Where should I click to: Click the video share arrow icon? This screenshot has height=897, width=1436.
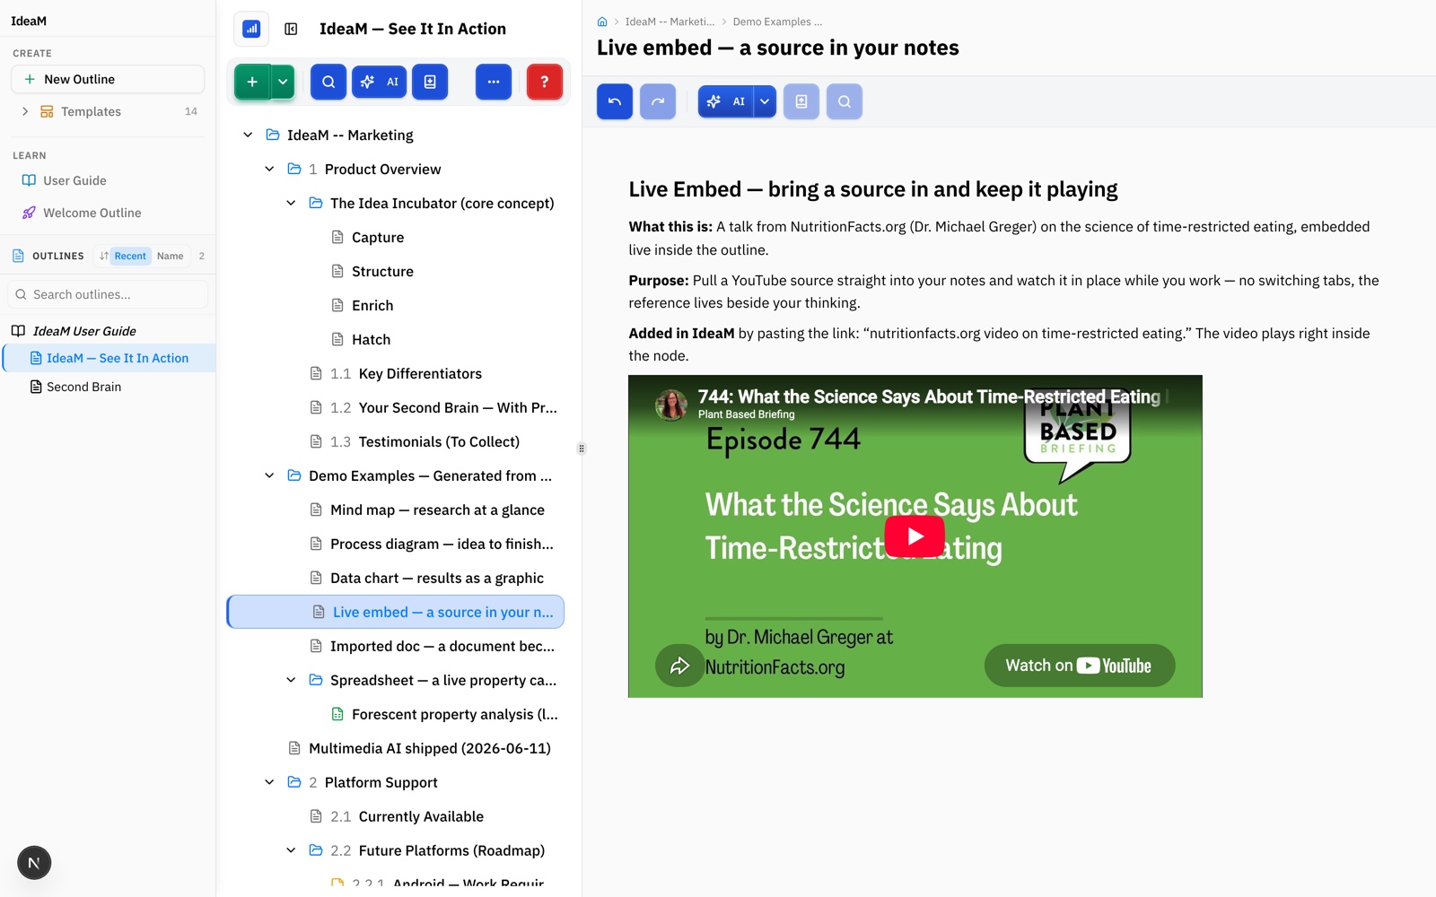[x=679, y=666]
